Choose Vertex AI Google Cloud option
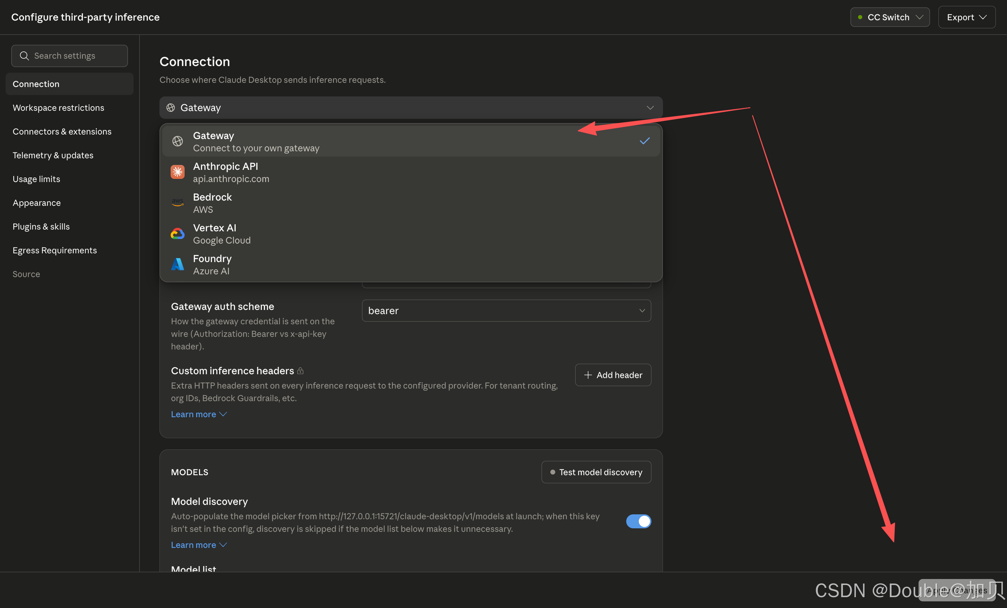 coord(411,233)
